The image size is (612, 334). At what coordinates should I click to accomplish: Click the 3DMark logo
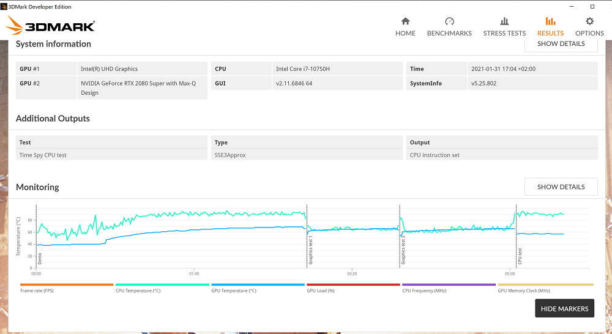coord(50,25)
